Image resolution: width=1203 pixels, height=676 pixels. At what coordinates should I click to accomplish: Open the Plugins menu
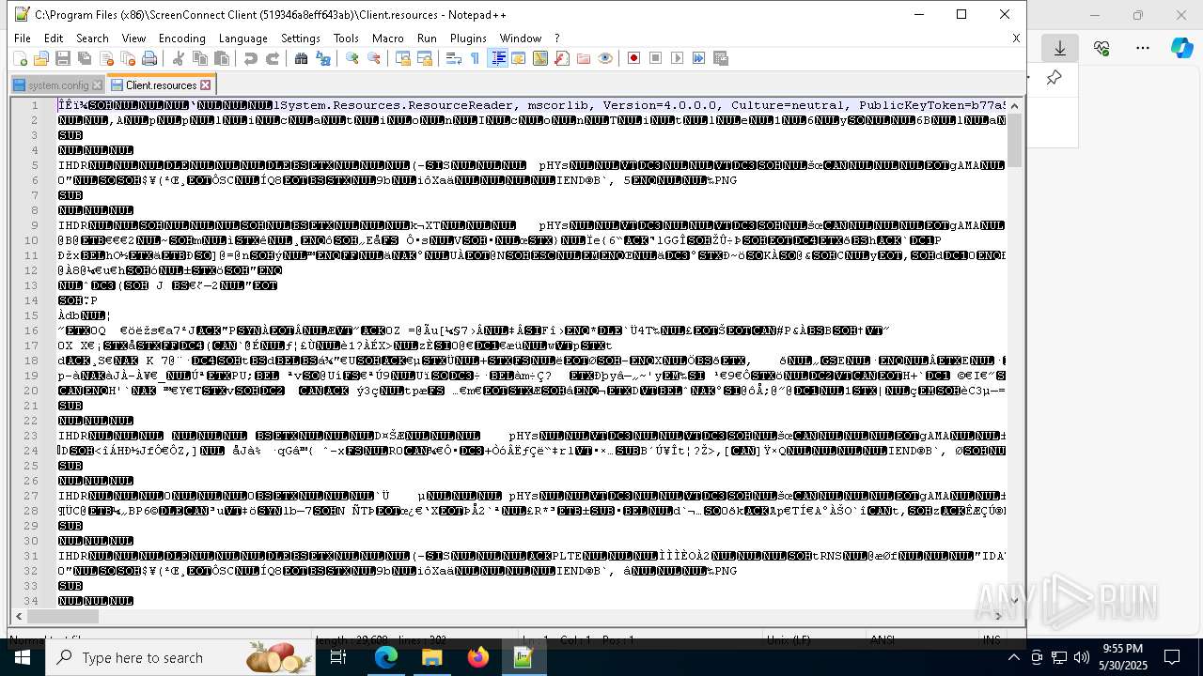(x=468, y=38)
